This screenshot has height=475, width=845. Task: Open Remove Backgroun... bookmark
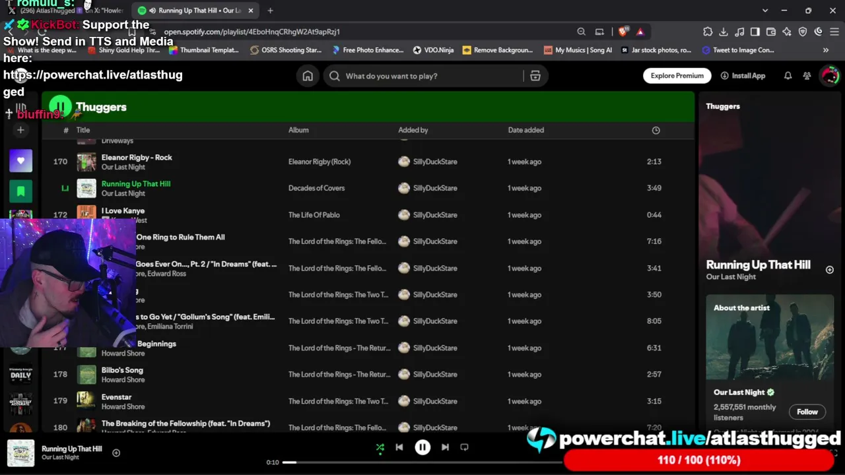498,50
